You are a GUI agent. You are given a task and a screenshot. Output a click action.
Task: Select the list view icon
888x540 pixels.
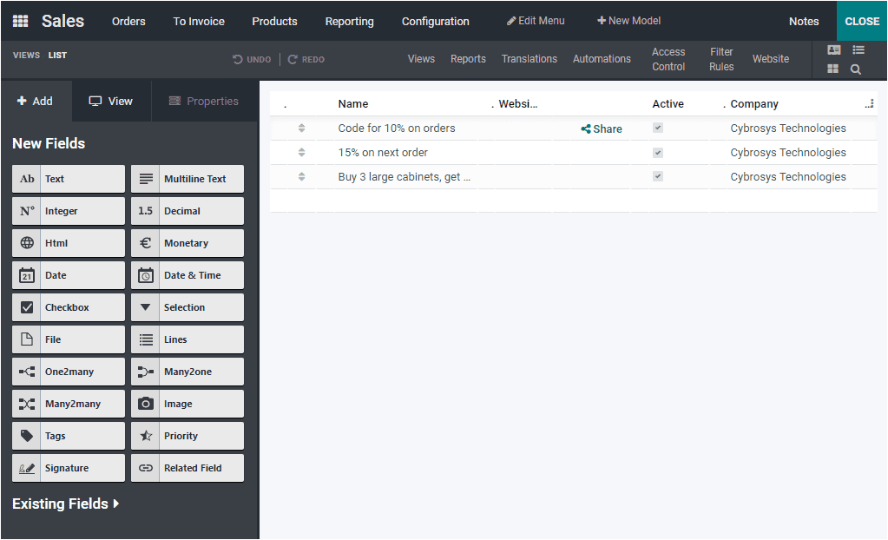tap(858, 49)
